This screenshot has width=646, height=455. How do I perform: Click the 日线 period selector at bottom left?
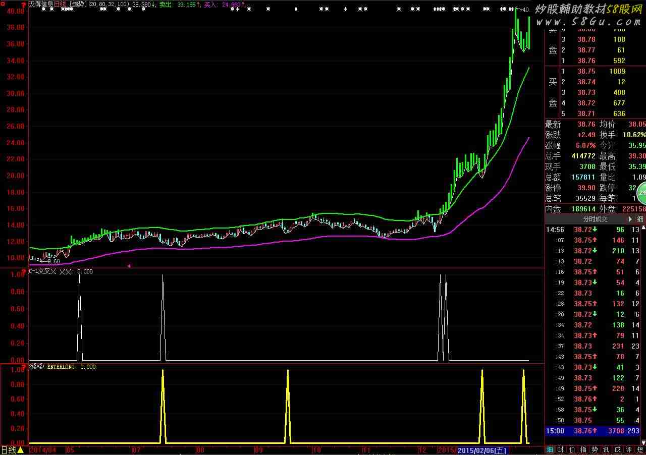pos(9,450)
